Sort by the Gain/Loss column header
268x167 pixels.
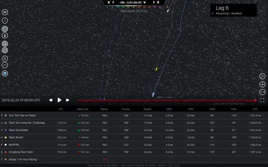click(82, 109)
